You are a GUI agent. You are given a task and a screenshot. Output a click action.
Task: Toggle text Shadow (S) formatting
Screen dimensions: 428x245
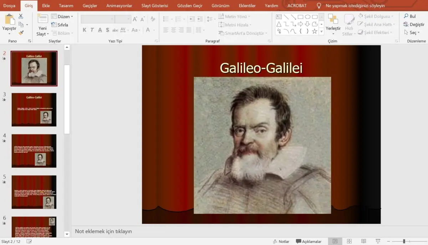[x=108, y=30]
